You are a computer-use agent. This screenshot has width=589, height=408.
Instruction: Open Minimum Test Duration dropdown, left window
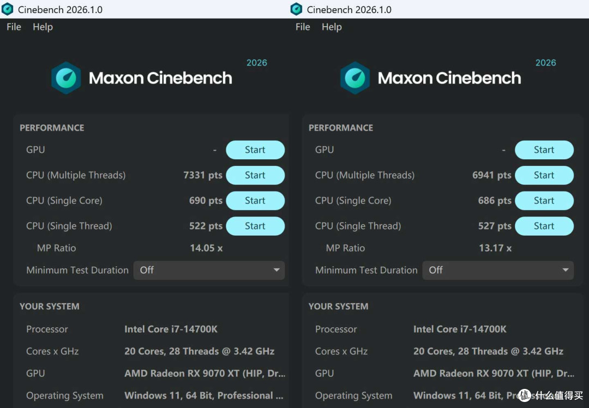pos(209,270)
